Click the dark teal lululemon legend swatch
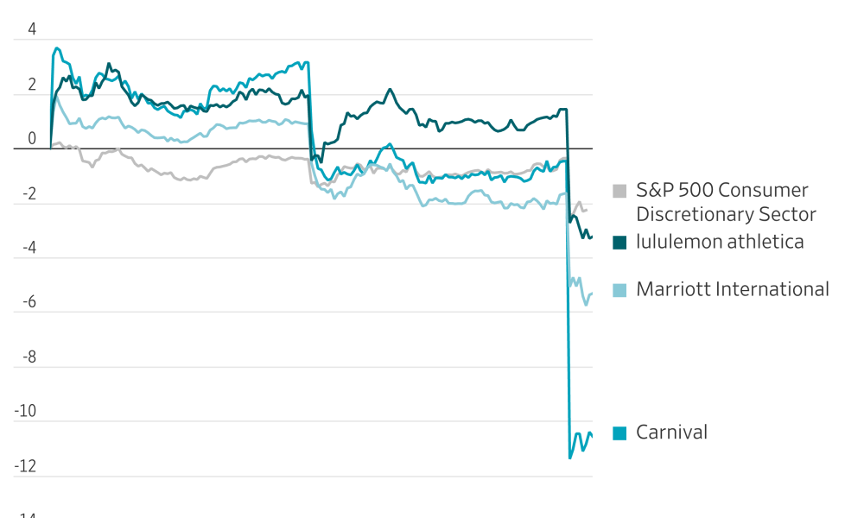Image resolution: width=864 pixels, height=518 pixels. [x=619, y=243]
